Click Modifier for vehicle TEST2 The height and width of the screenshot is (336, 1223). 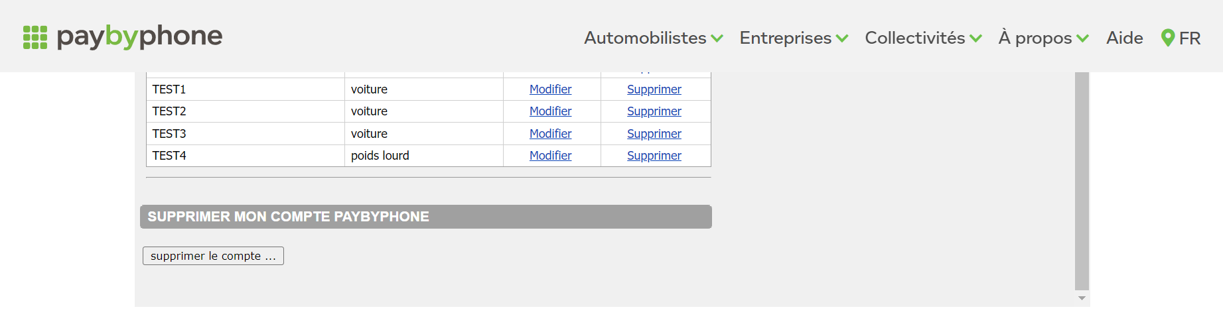click(550, 111)
